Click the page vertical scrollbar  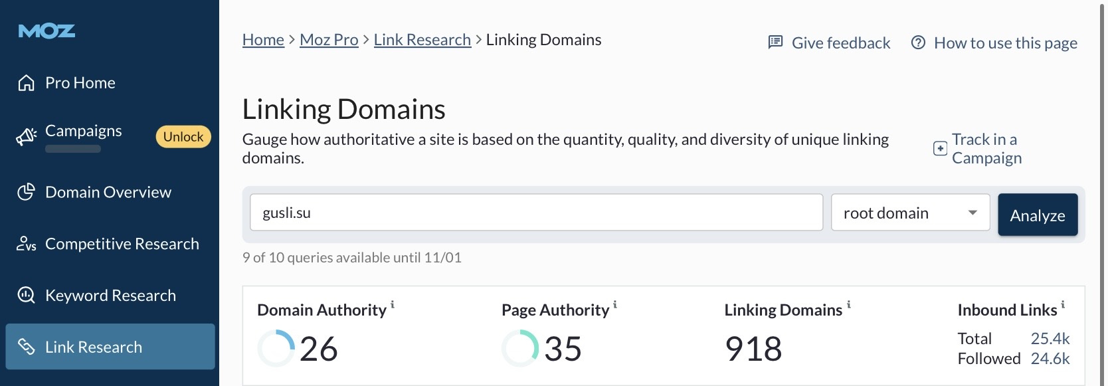pos(1103,193)
